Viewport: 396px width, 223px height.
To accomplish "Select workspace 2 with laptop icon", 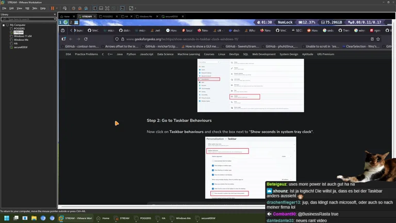I will pyautogui.click(x=74, y=22).
